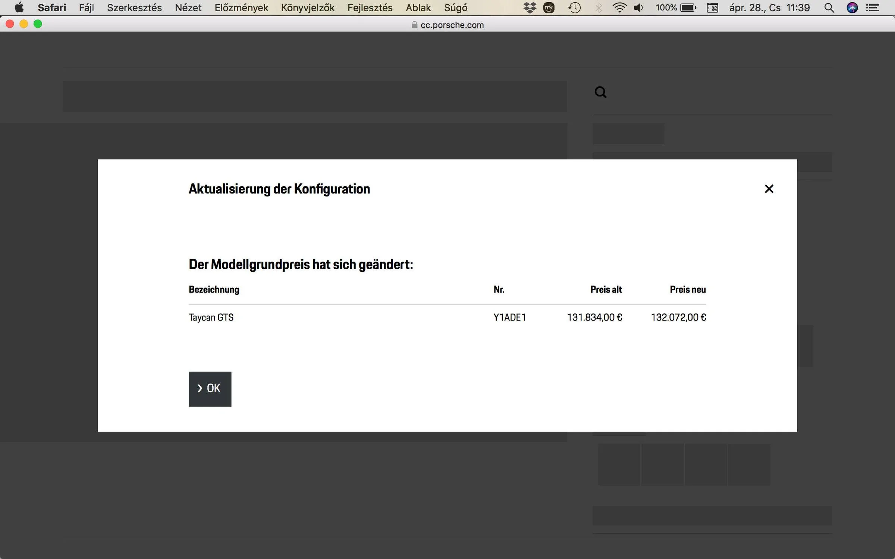This screenshot has height=559, width=895.
Task: Click the Aktualisierung der Konfiguration heading
Action: tap(279, 189)
